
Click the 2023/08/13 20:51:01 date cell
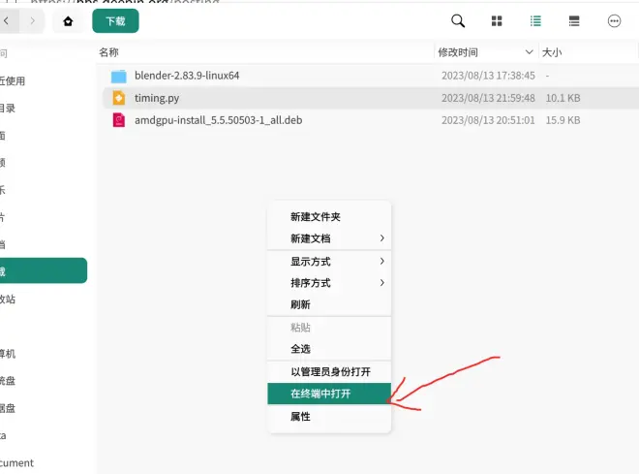tap(488, 120)
